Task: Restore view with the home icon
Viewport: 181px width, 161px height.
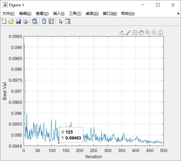Action: coord(160,33)
